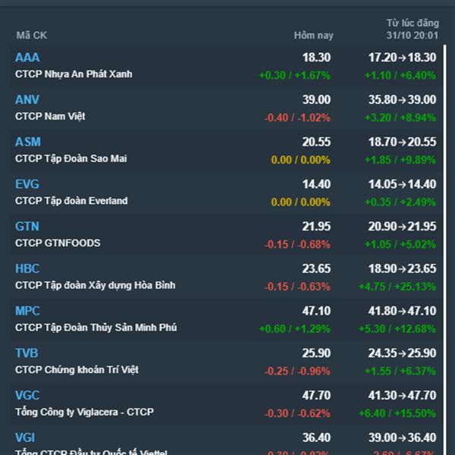This screenshot has width=455, height=455.
Task: Click VGC gain +6.40 / +15.50%
Action: pyautogui.click(x=397, y=413)
